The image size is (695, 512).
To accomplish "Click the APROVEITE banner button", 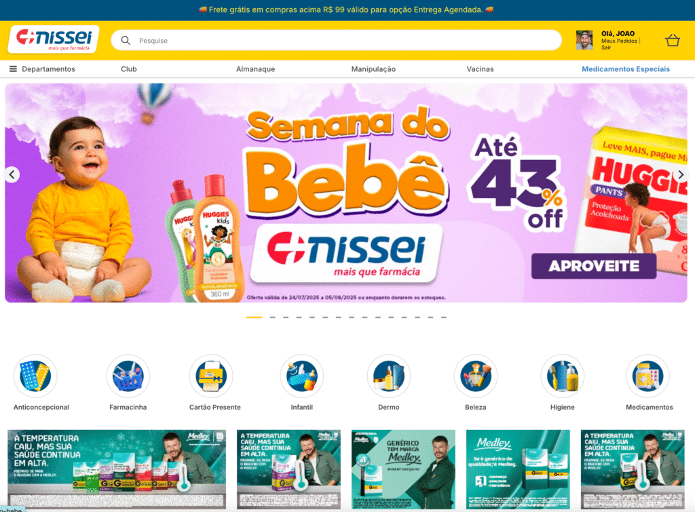I will [x=594, y=267].
